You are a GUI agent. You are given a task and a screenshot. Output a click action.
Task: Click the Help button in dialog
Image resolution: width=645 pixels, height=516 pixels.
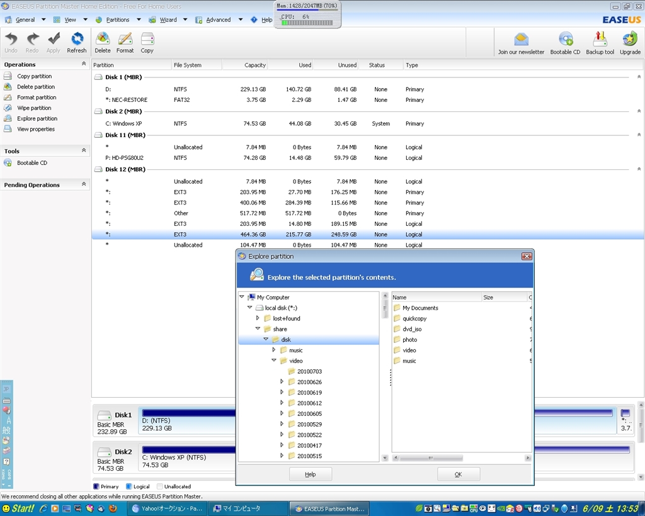pyautogui.click(x=310, y=474)
